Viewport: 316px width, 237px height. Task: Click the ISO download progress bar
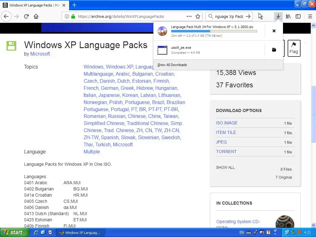coord(214,31)
